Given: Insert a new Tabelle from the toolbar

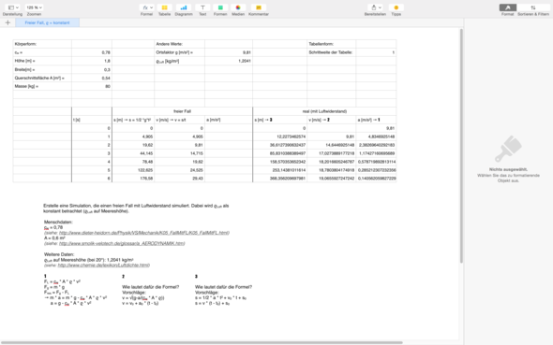Looking at the screenshot, I should tap(164, 7).
